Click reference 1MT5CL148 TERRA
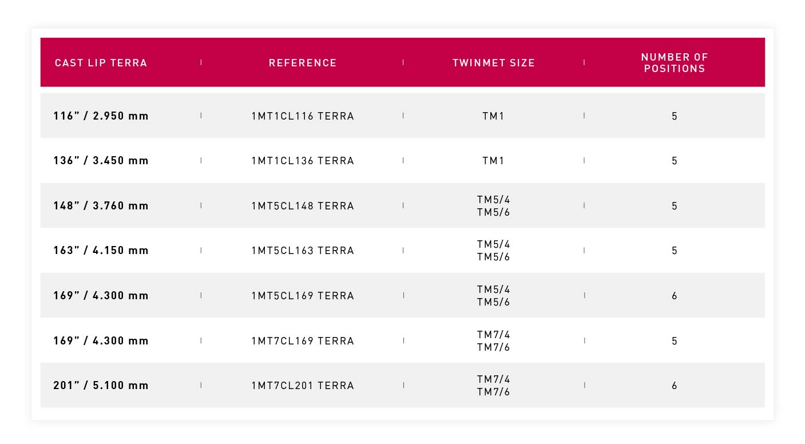 point(303,206)
